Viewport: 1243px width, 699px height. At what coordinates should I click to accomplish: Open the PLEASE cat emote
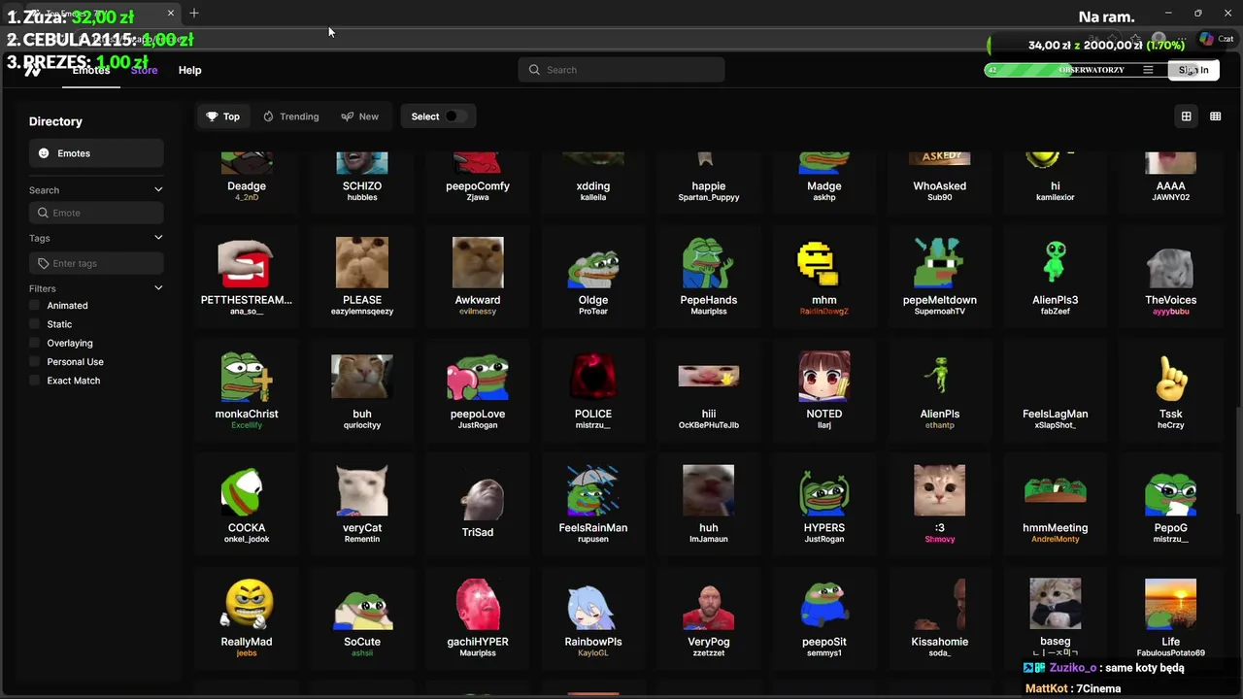(362, 263)
